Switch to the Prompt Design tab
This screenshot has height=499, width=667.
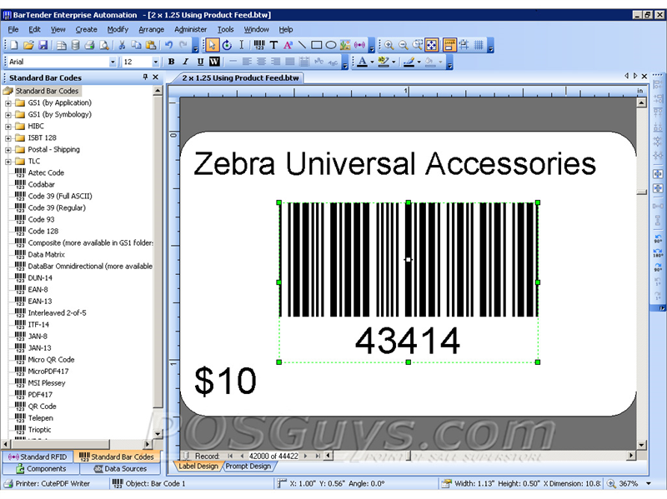[248, 467]
